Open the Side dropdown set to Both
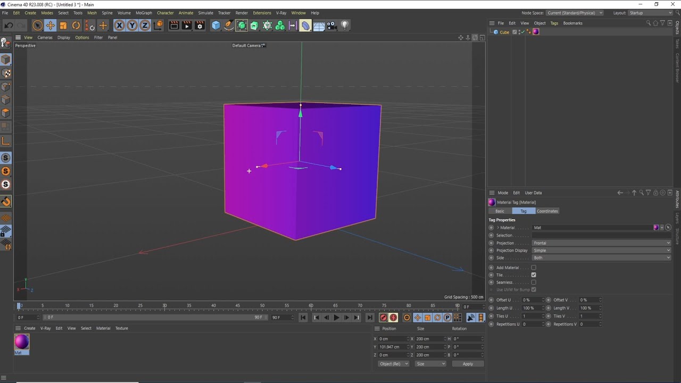 [602, 258]
